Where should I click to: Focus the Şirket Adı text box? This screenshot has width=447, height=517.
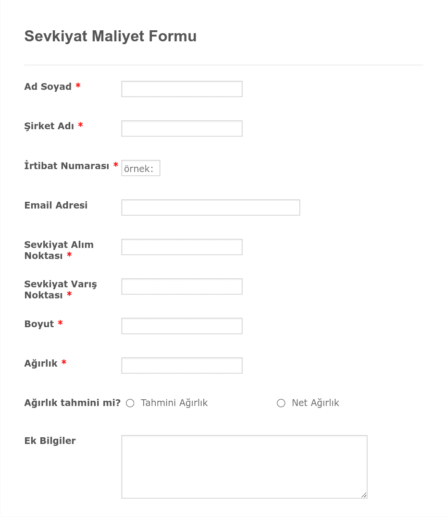tap(182, 129)
